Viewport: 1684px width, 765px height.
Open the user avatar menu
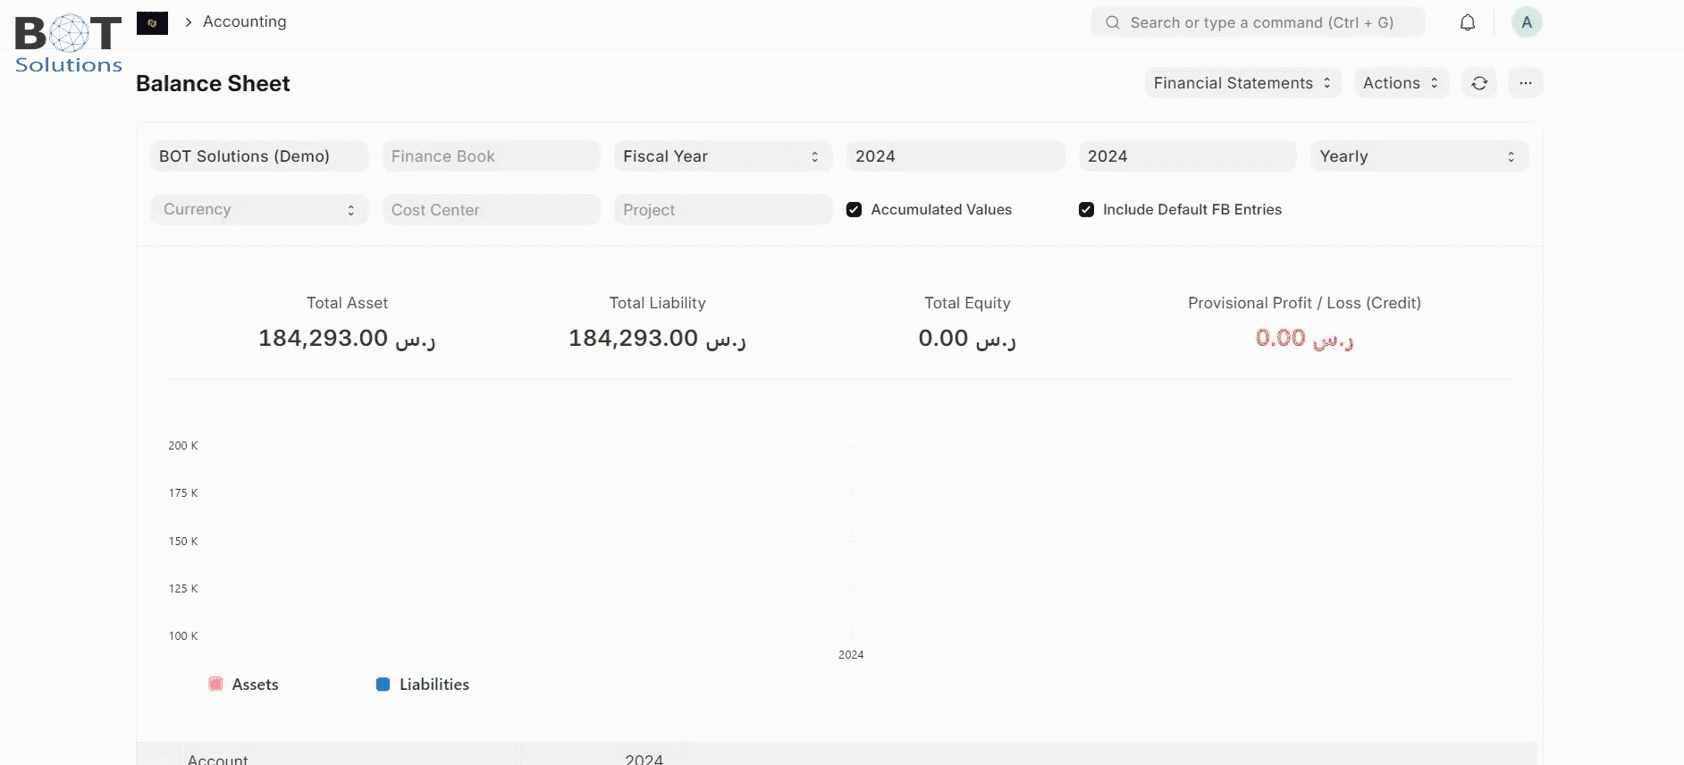click(1526, 23)
